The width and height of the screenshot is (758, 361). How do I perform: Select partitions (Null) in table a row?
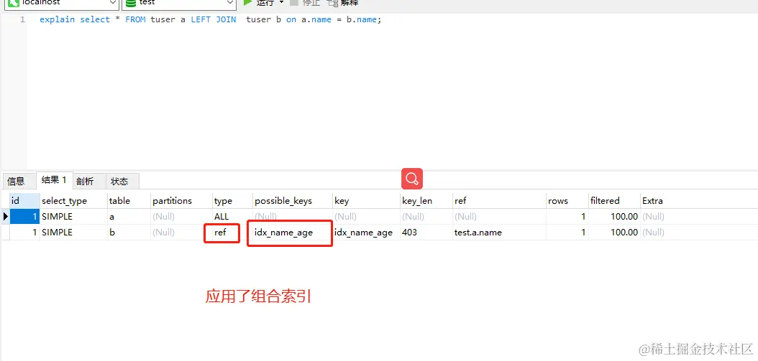[x=182, y=217]
